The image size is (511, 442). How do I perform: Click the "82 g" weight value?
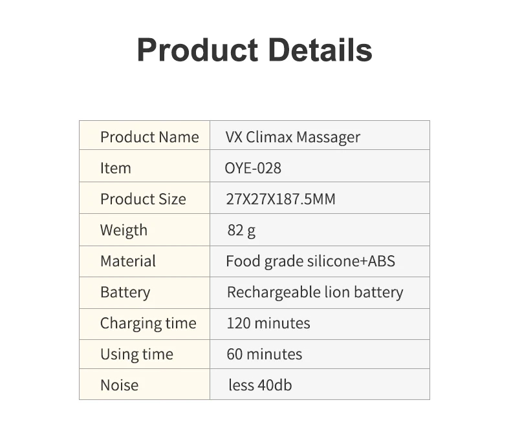point(241,230)
